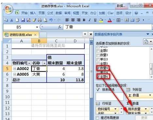This screenshot has width=153, height=120.
Task: Click the Center align icon
Action: (73, 20)
